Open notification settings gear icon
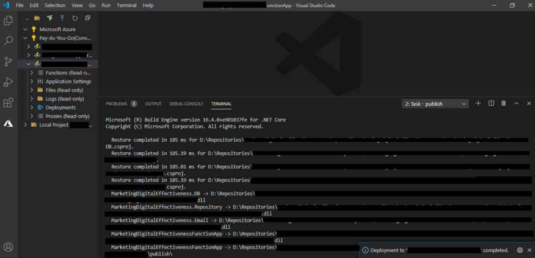Image resolution: width=535 pixels, height=258 pixels. 520,250
